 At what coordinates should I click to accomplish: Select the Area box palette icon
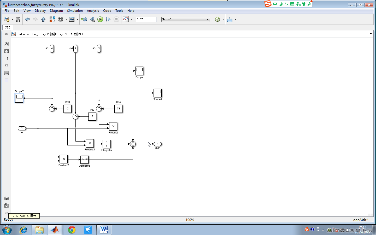click(x=7, y=80)
